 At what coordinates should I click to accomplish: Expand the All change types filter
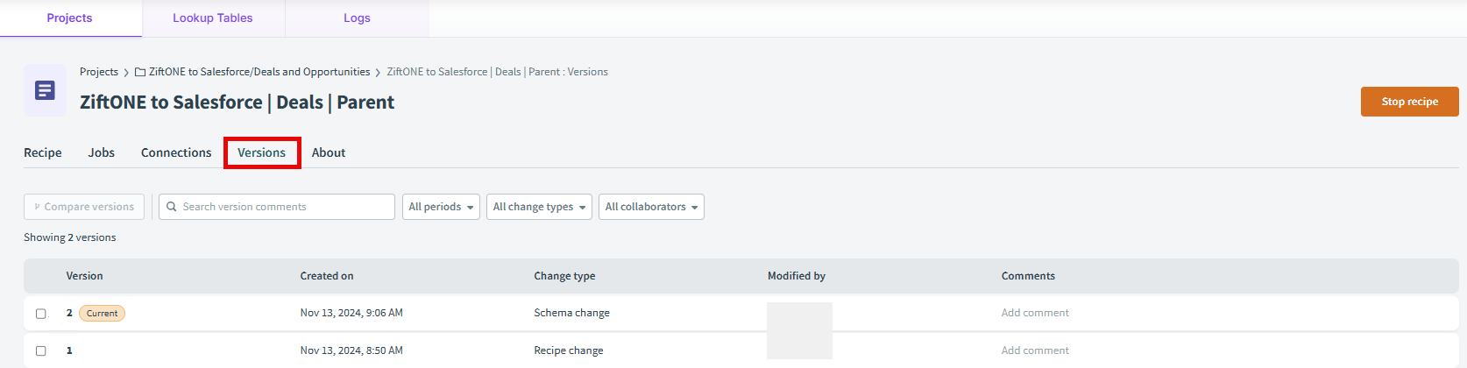pos(539,207)
